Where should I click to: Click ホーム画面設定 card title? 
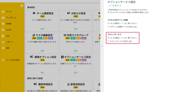[45, 13]
